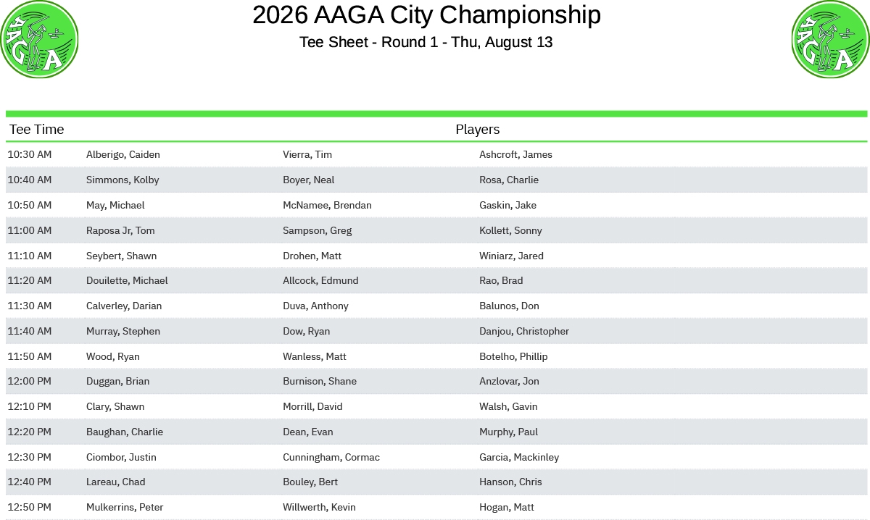This screenshot has width=870, height=520.
Task: Select the 10:30 AM tee time
Action: click(30, 154)
